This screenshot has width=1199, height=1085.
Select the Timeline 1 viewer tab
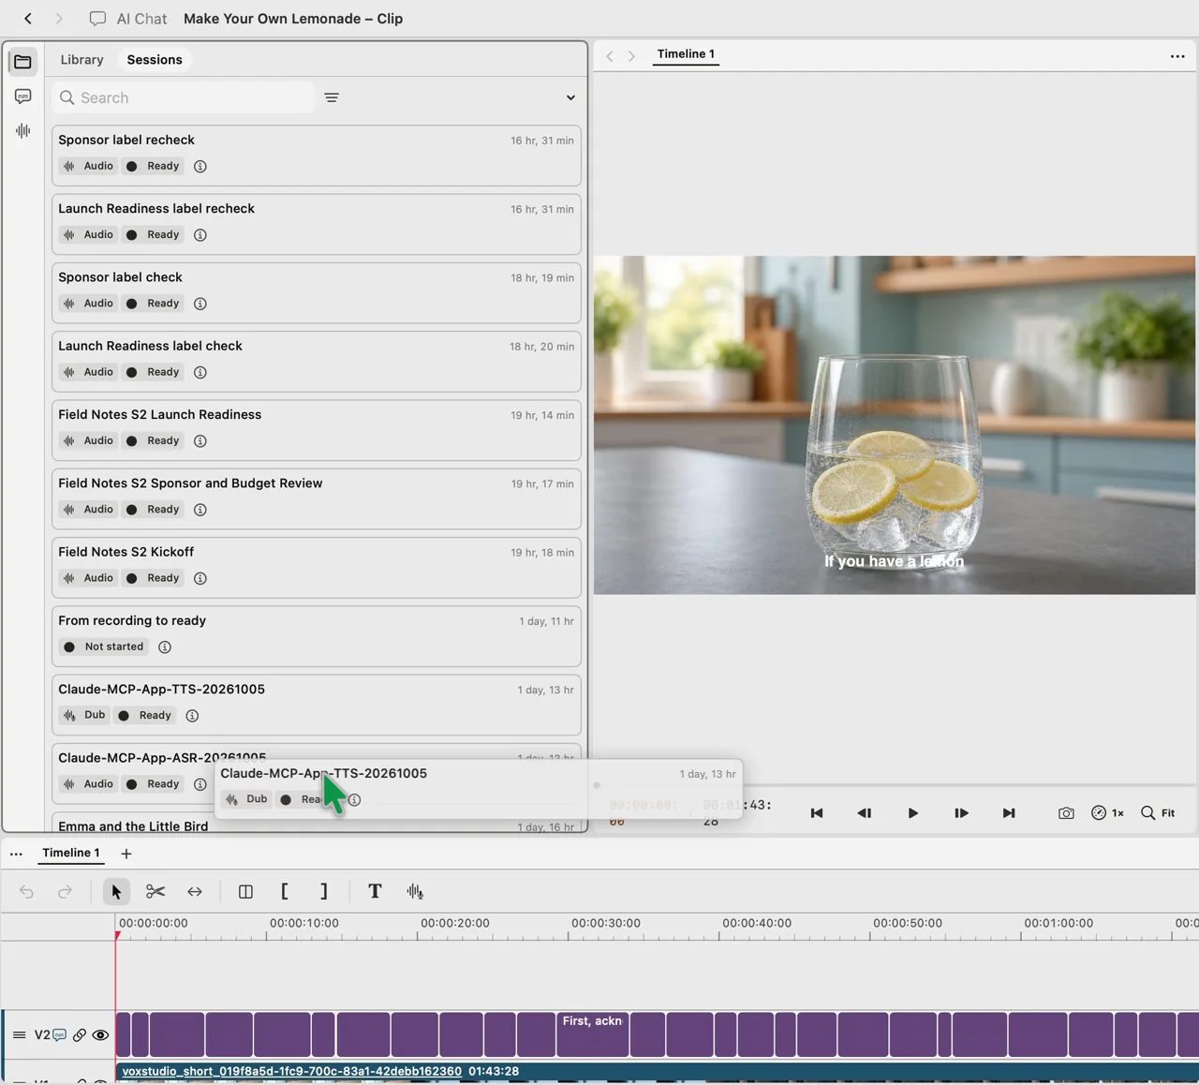(x=686, y=54)
